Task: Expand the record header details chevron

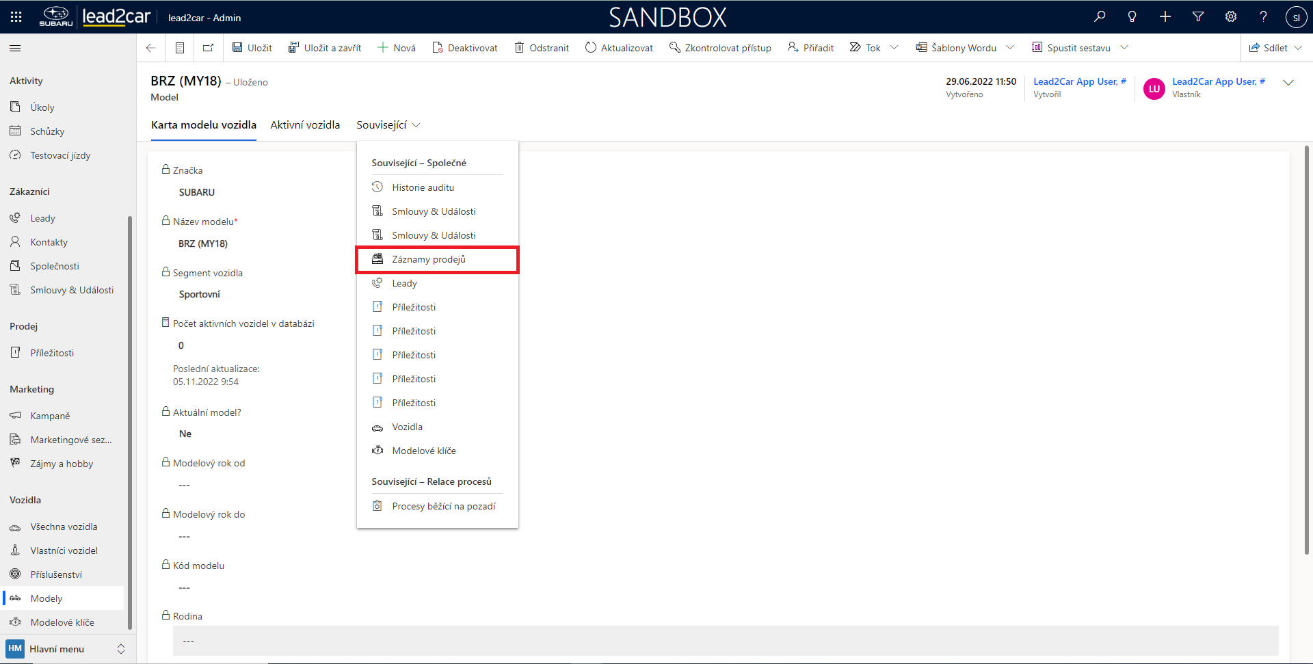Action: click(1288, 83)
